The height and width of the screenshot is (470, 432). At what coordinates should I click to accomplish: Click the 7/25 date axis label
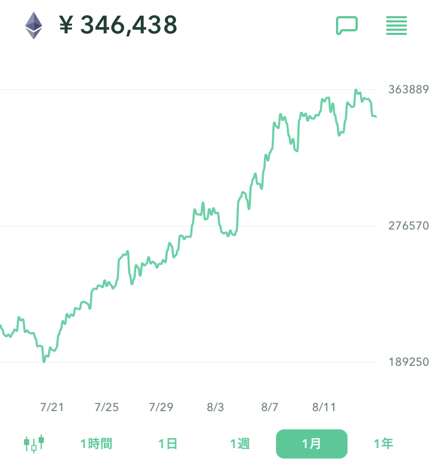click(106, 407)
